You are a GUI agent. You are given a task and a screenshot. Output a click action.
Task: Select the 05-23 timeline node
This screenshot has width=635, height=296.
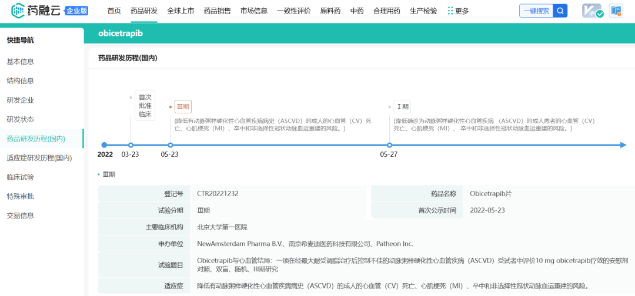click(x=170, y=144)
